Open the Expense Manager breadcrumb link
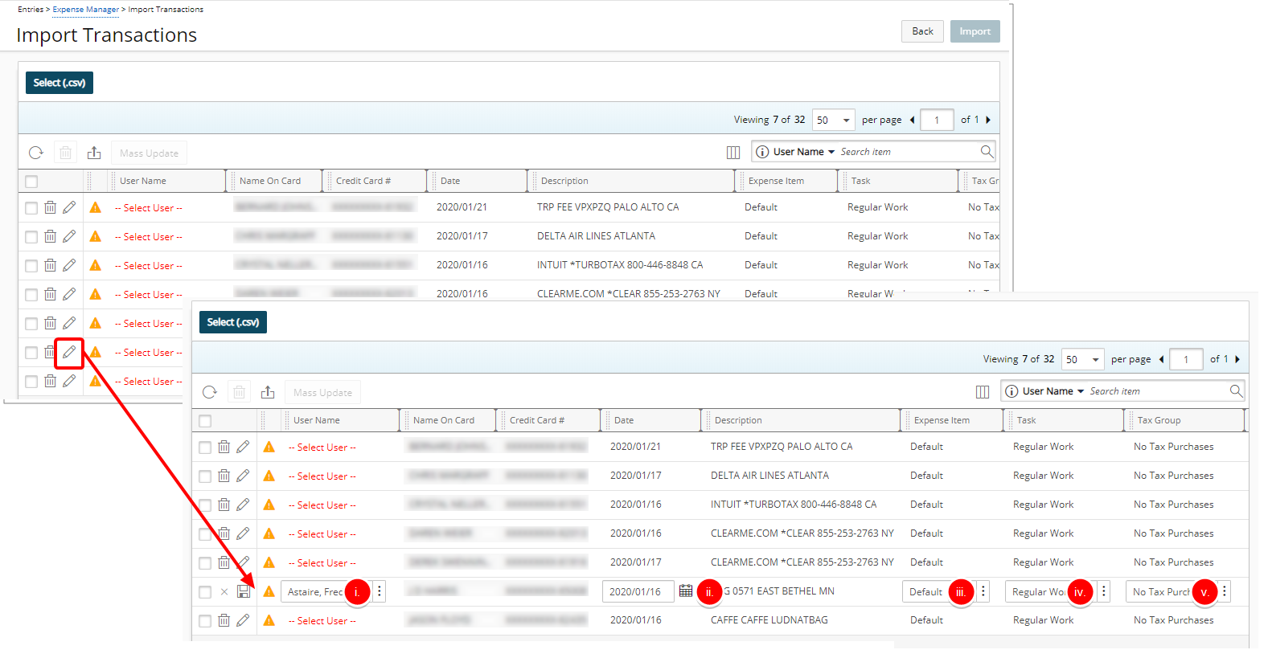 [85, 10]
